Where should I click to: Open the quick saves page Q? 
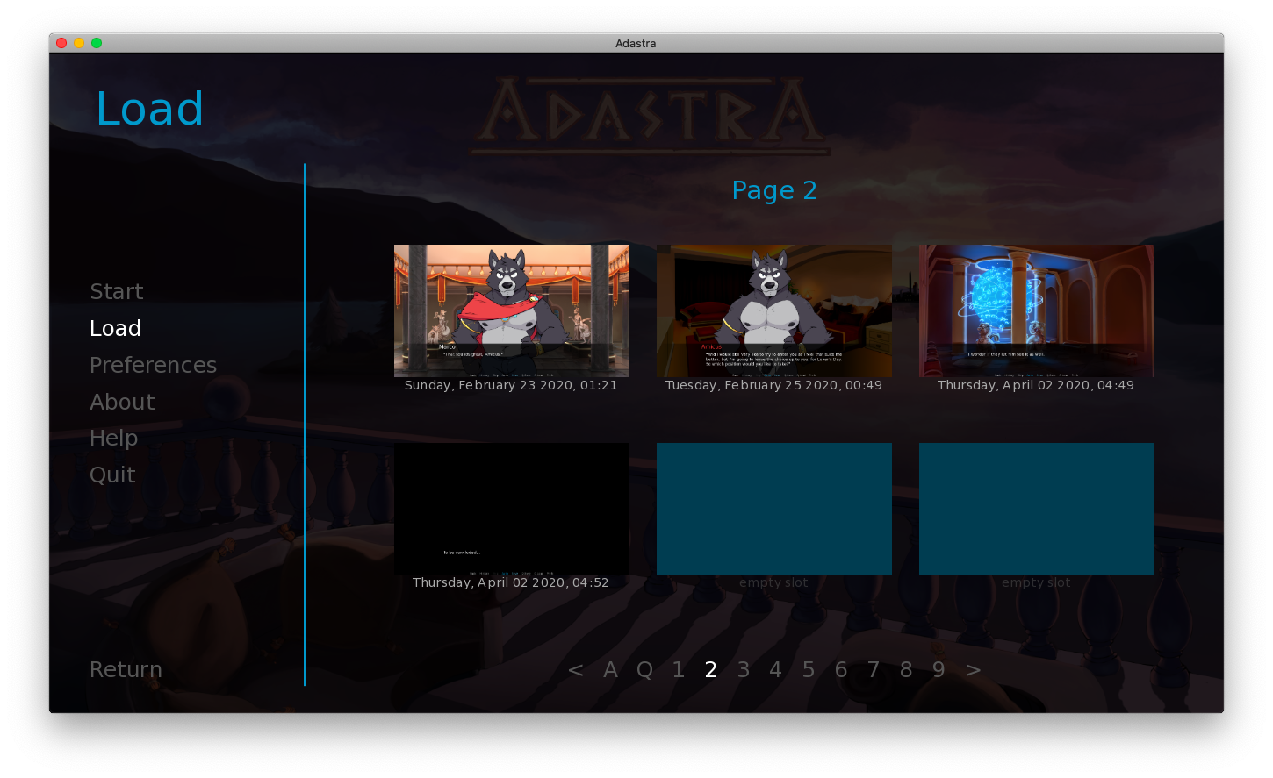click(644, 670)
